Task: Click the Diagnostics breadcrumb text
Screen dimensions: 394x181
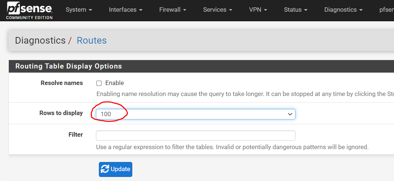Action: (x=40, y=41)
